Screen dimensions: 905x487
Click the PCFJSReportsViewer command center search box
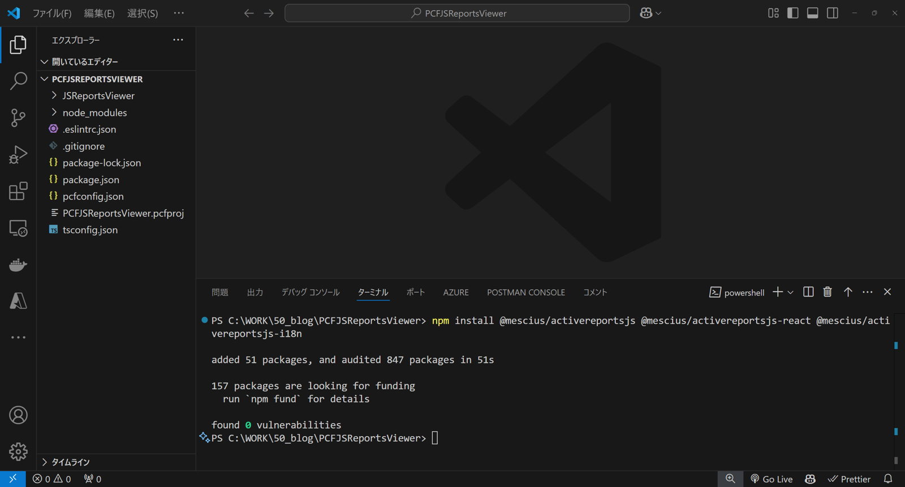coord(457,13)
